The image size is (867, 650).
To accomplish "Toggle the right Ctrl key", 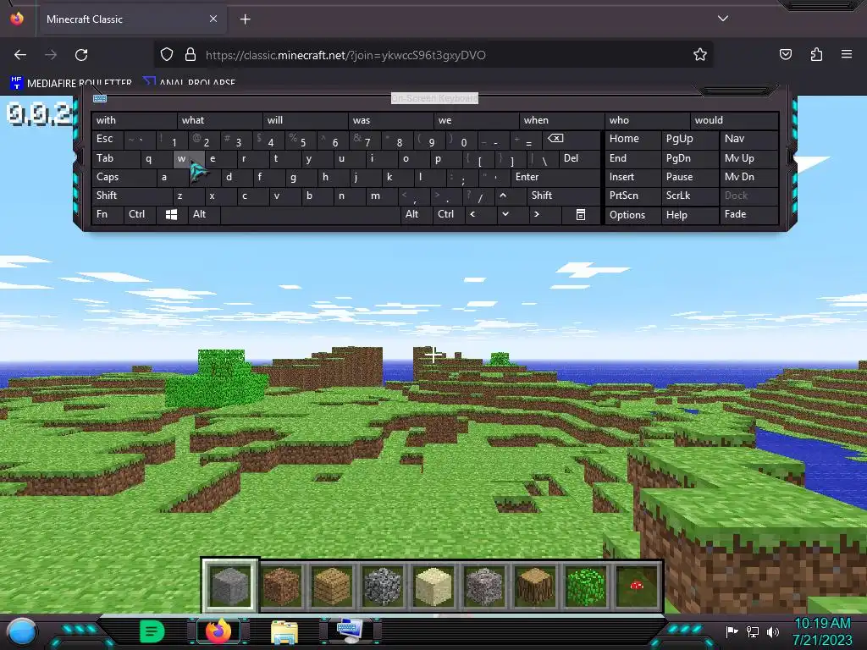I will [449, 214].
